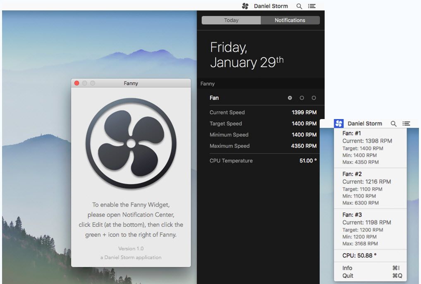
Task: Click the "Friday, January 29th" date heading
Action: click(x=247, y=55)
